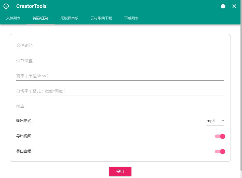The image size is (242, 178).
Task: Click the dropdown arrow next to mp4
Action: coord(223,121)
